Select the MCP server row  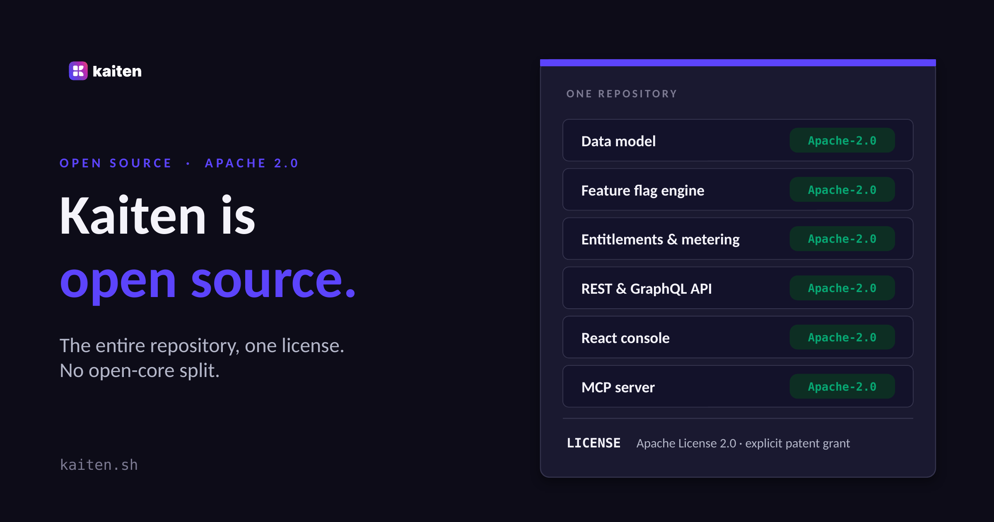(x=738, y=387)
